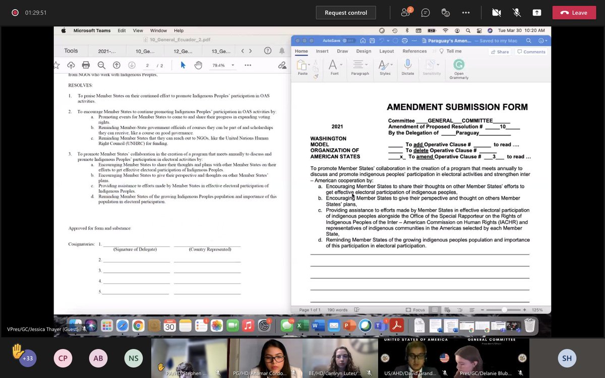605x378 pixels.
Task: Click the zoom out magnifier in Acrobat
Action: 101,65
